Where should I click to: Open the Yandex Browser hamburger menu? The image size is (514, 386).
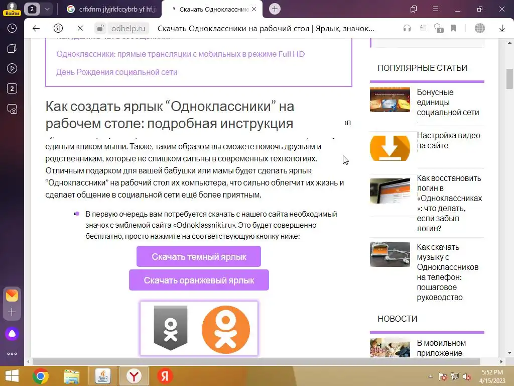coord(435,9)
